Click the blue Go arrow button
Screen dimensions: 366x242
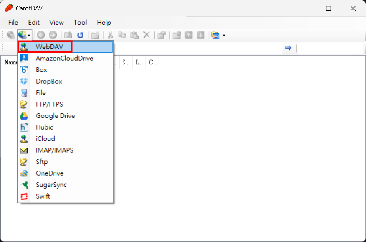tap(288, 48)
